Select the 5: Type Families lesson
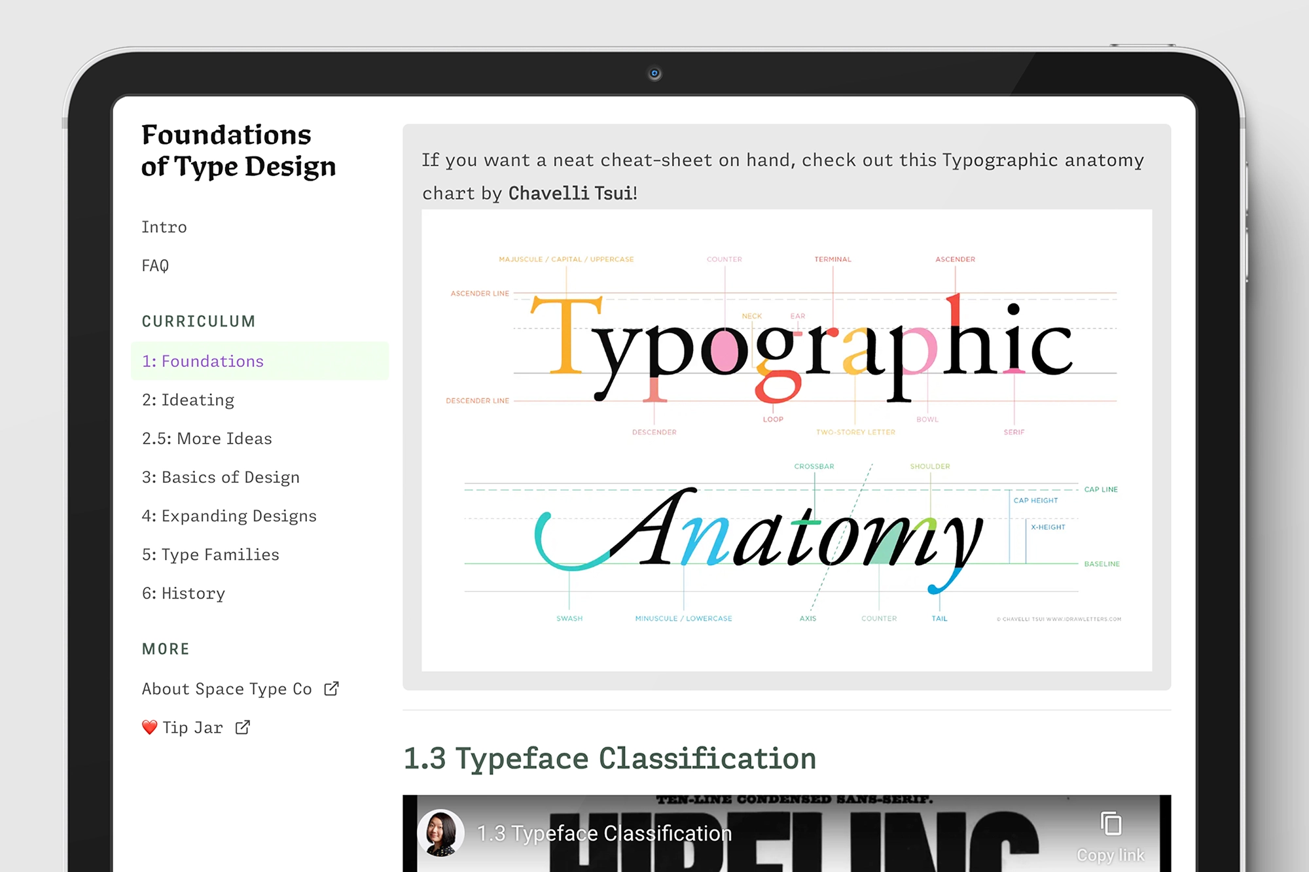Screen dimensions: 1309x872 (x=211, y=554)
